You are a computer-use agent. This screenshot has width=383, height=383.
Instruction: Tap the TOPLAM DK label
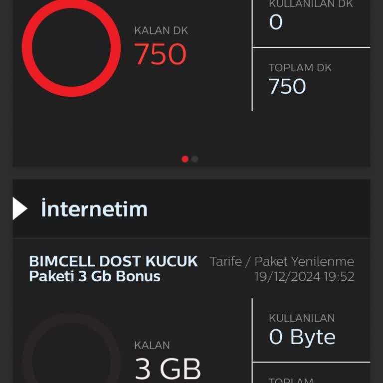(x=300, y=68)
